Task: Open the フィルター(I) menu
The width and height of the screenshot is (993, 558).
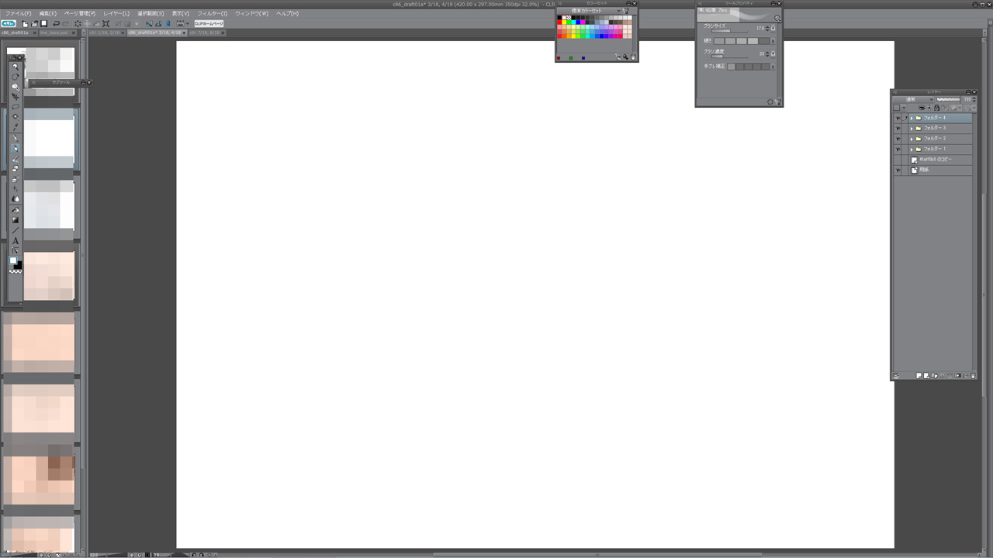Action: click(x=213, y=13)
